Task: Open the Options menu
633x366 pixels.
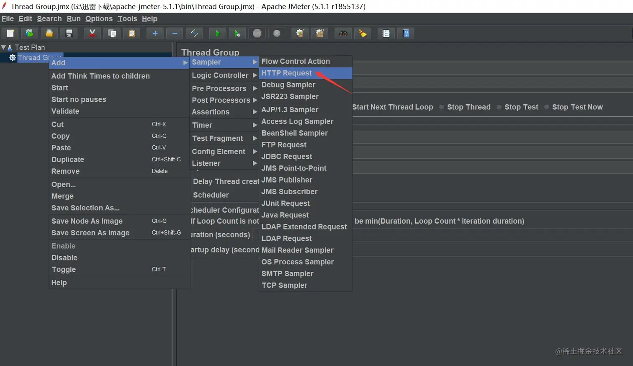Action: point(99,19)
